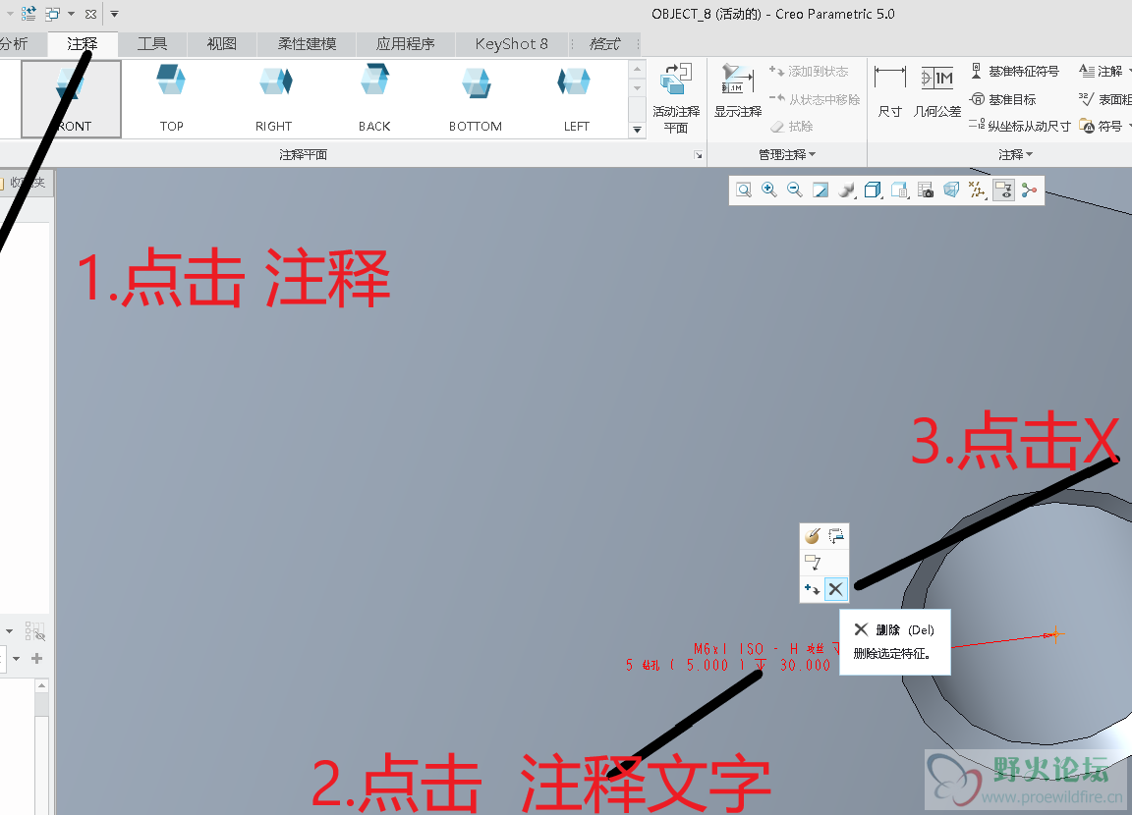
Task: Click the change reference icon in mini toolbar
Action: pos(813,562)
